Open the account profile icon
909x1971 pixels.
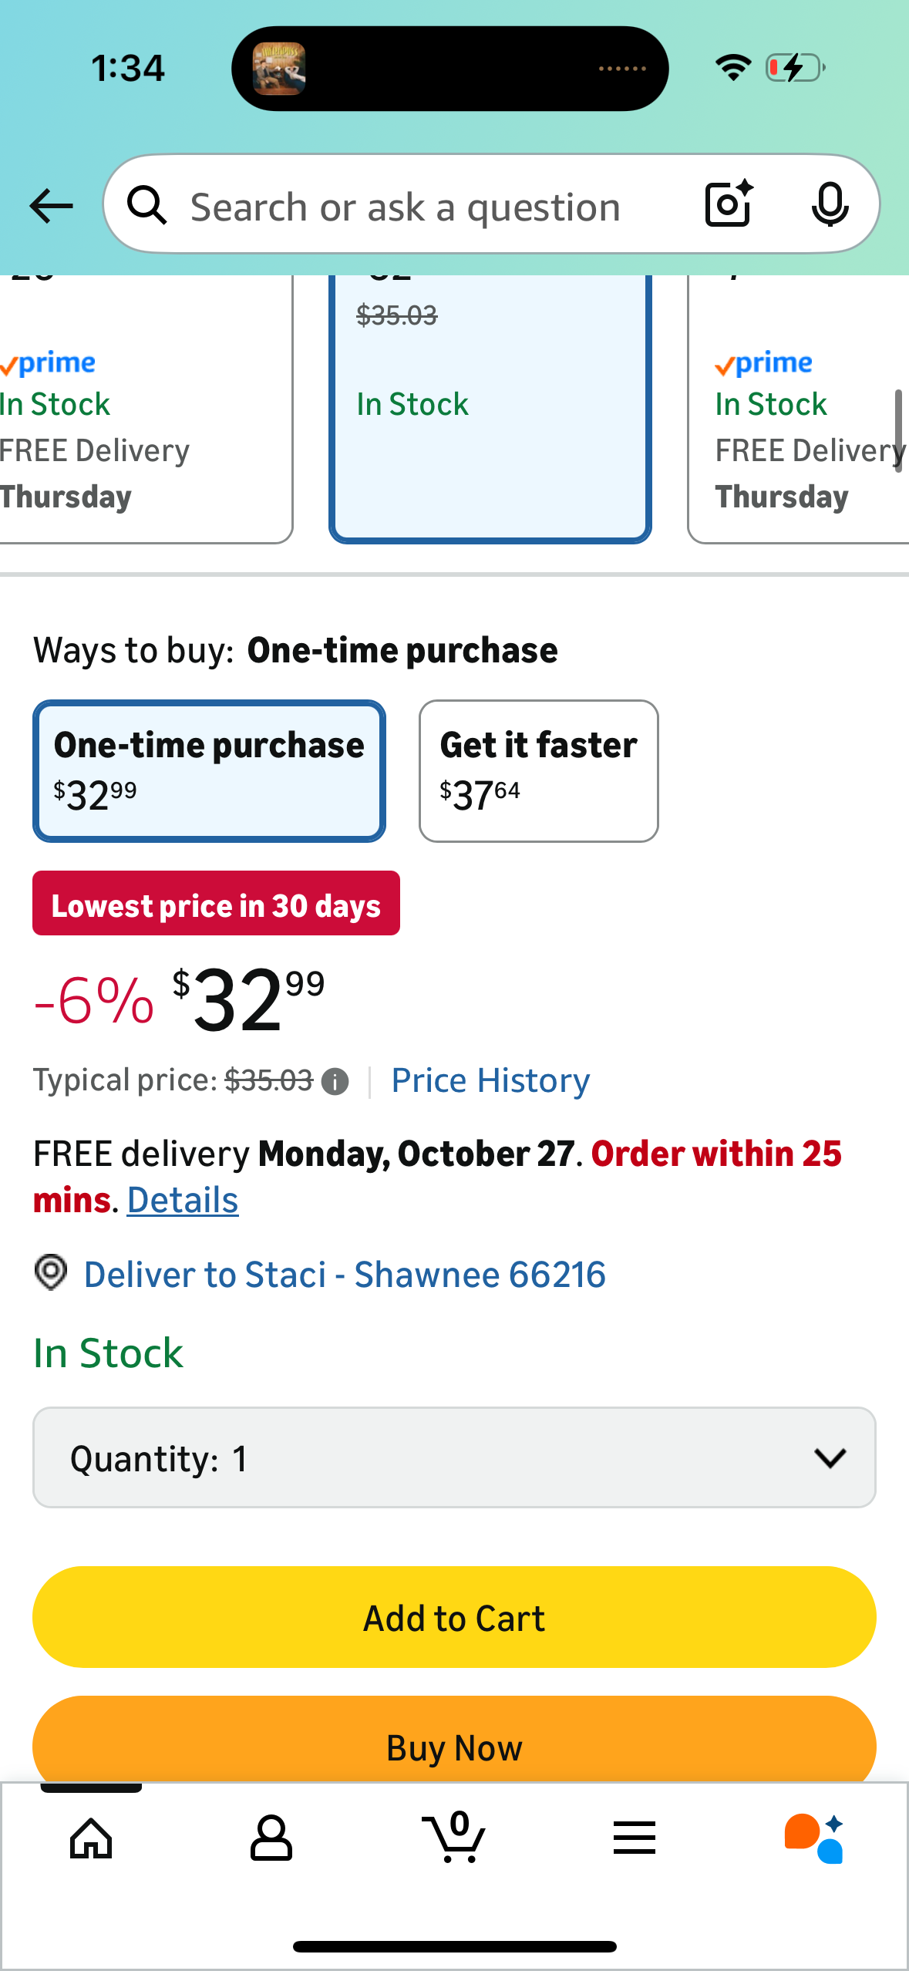click(x=271, y=1838)
